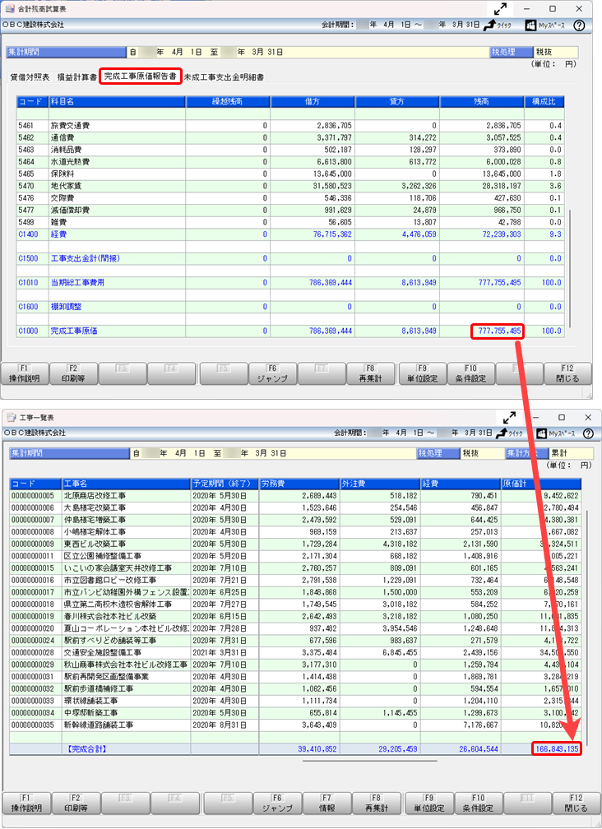Image resolution: width=602 pixels, height=829 pixels.
Task: Select the 北原商店改修工事 row
Action: [x=295, y=496]
